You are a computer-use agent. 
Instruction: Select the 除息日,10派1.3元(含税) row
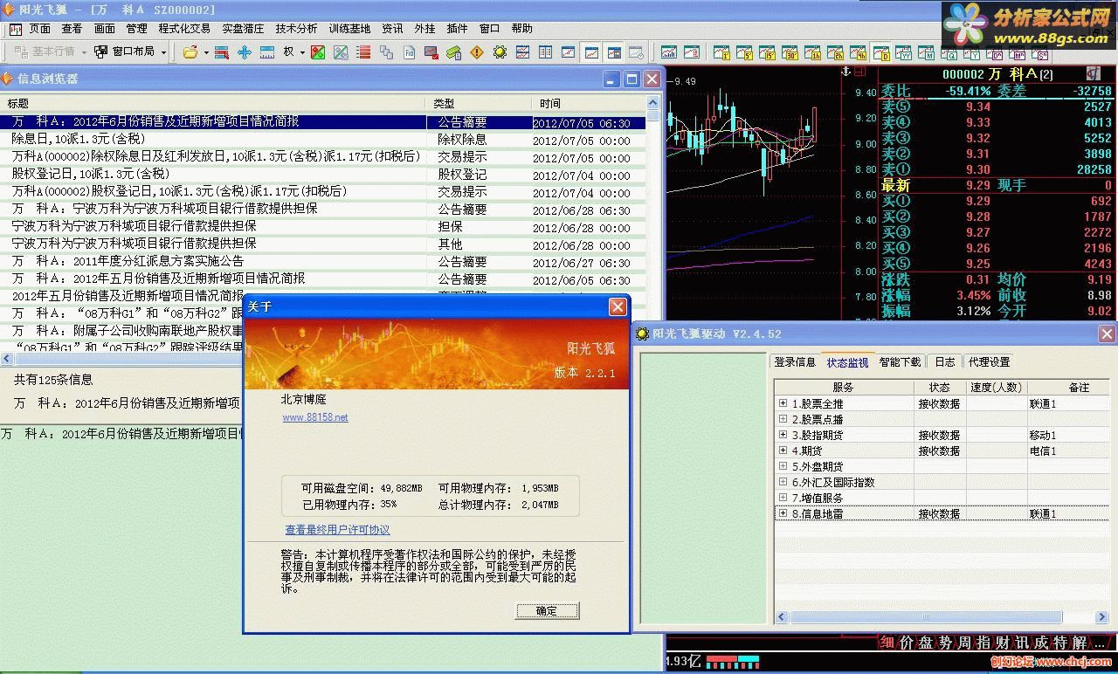point(323,139)
